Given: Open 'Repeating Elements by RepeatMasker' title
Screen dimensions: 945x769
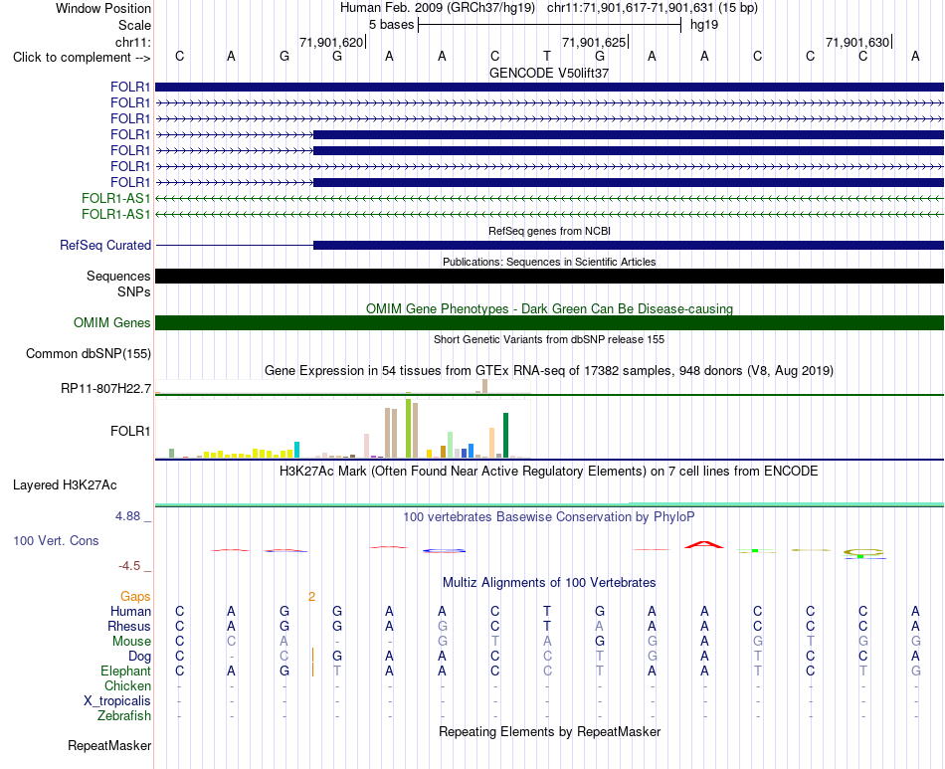Looking at the screenshot, I should pyautogui.click(x=550, y=731).
